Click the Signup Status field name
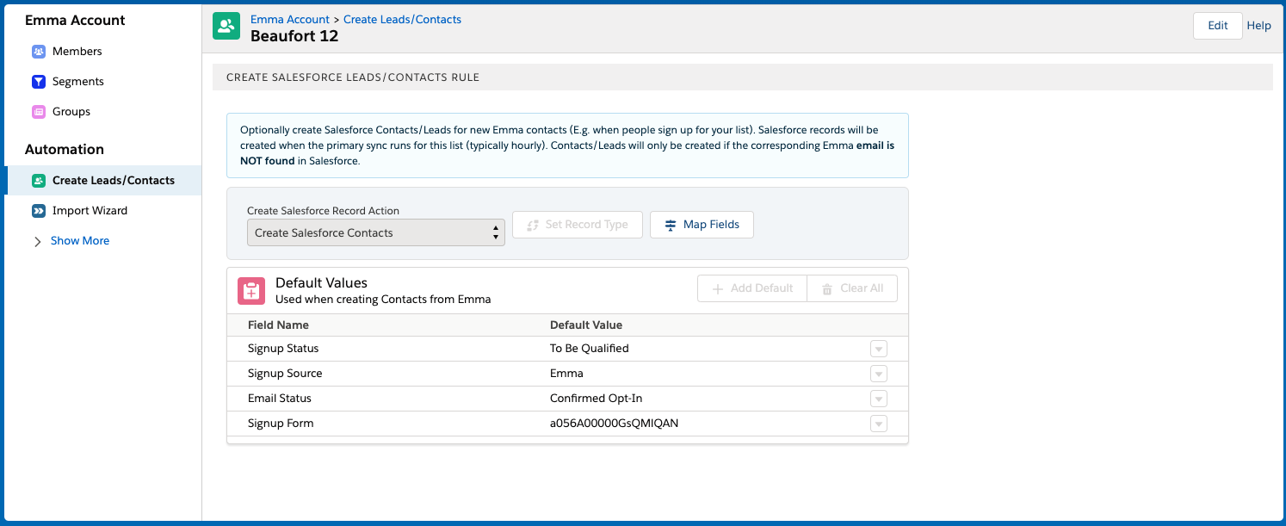1286x526 pixels. pyautogui.click(x=283, y=349)
